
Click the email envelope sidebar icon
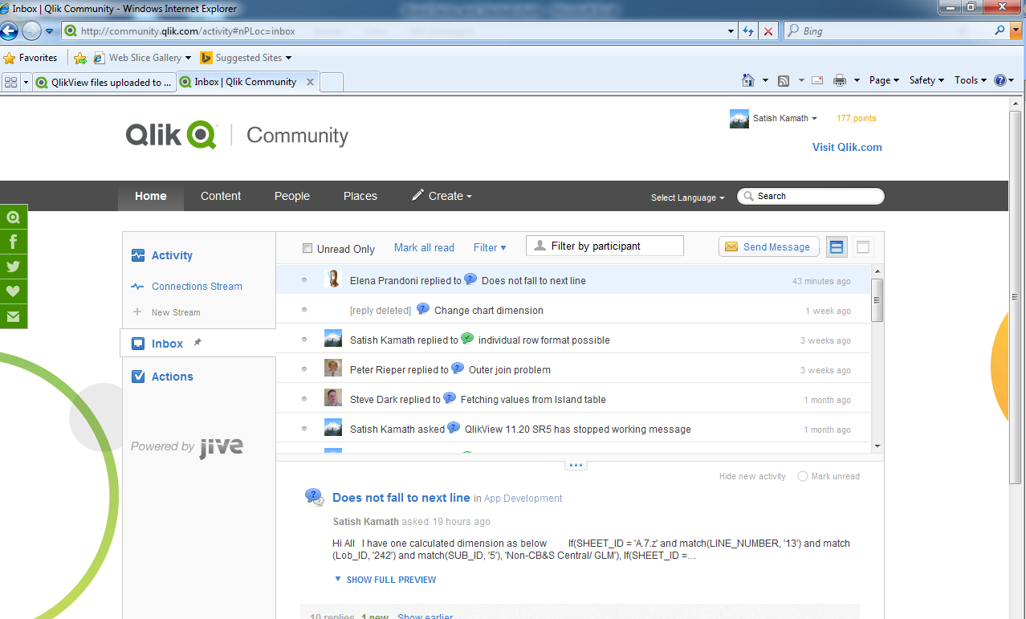(14, 316)
